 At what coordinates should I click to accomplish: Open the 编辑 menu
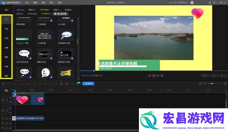pyautogui.click(x=35, y=2)
